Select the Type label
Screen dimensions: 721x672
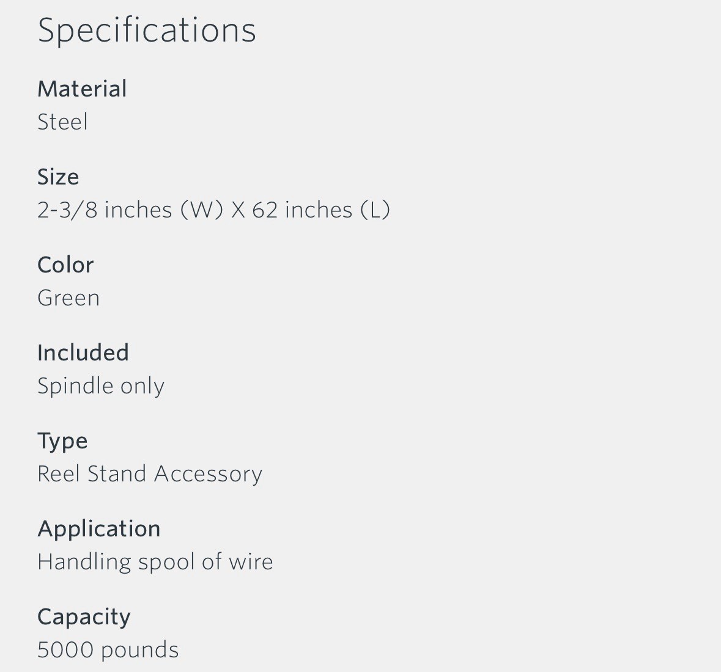tap(62, 442)
